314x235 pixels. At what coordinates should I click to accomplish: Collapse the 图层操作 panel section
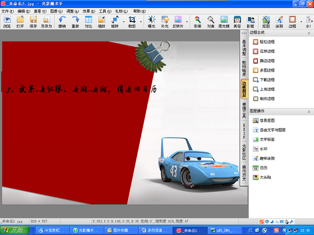pos(309,112)
